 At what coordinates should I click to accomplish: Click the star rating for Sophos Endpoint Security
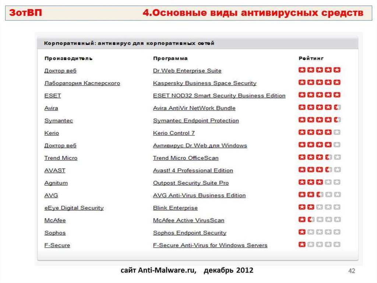320,232
